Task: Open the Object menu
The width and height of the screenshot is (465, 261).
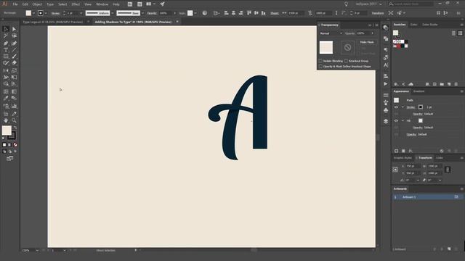Action: click(37, 4)
